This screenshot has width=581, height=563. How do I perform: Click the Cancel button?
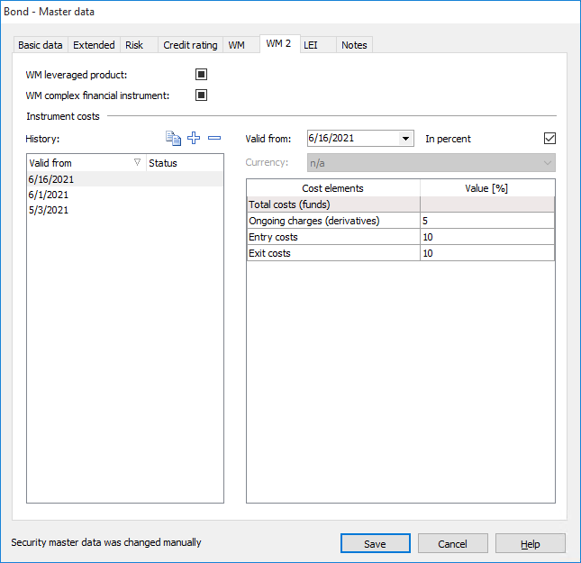[452, 543]
